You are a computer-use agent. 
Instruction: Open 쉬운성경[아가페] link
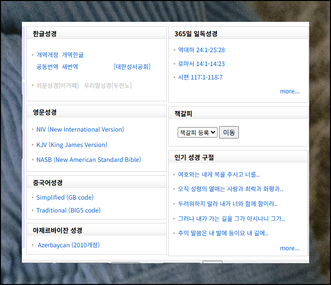pos(58,85)
